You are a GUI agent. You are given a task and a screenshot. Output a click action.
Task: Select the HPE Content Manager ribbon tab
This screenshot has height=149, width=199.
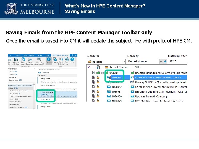(x=60, y=55)
